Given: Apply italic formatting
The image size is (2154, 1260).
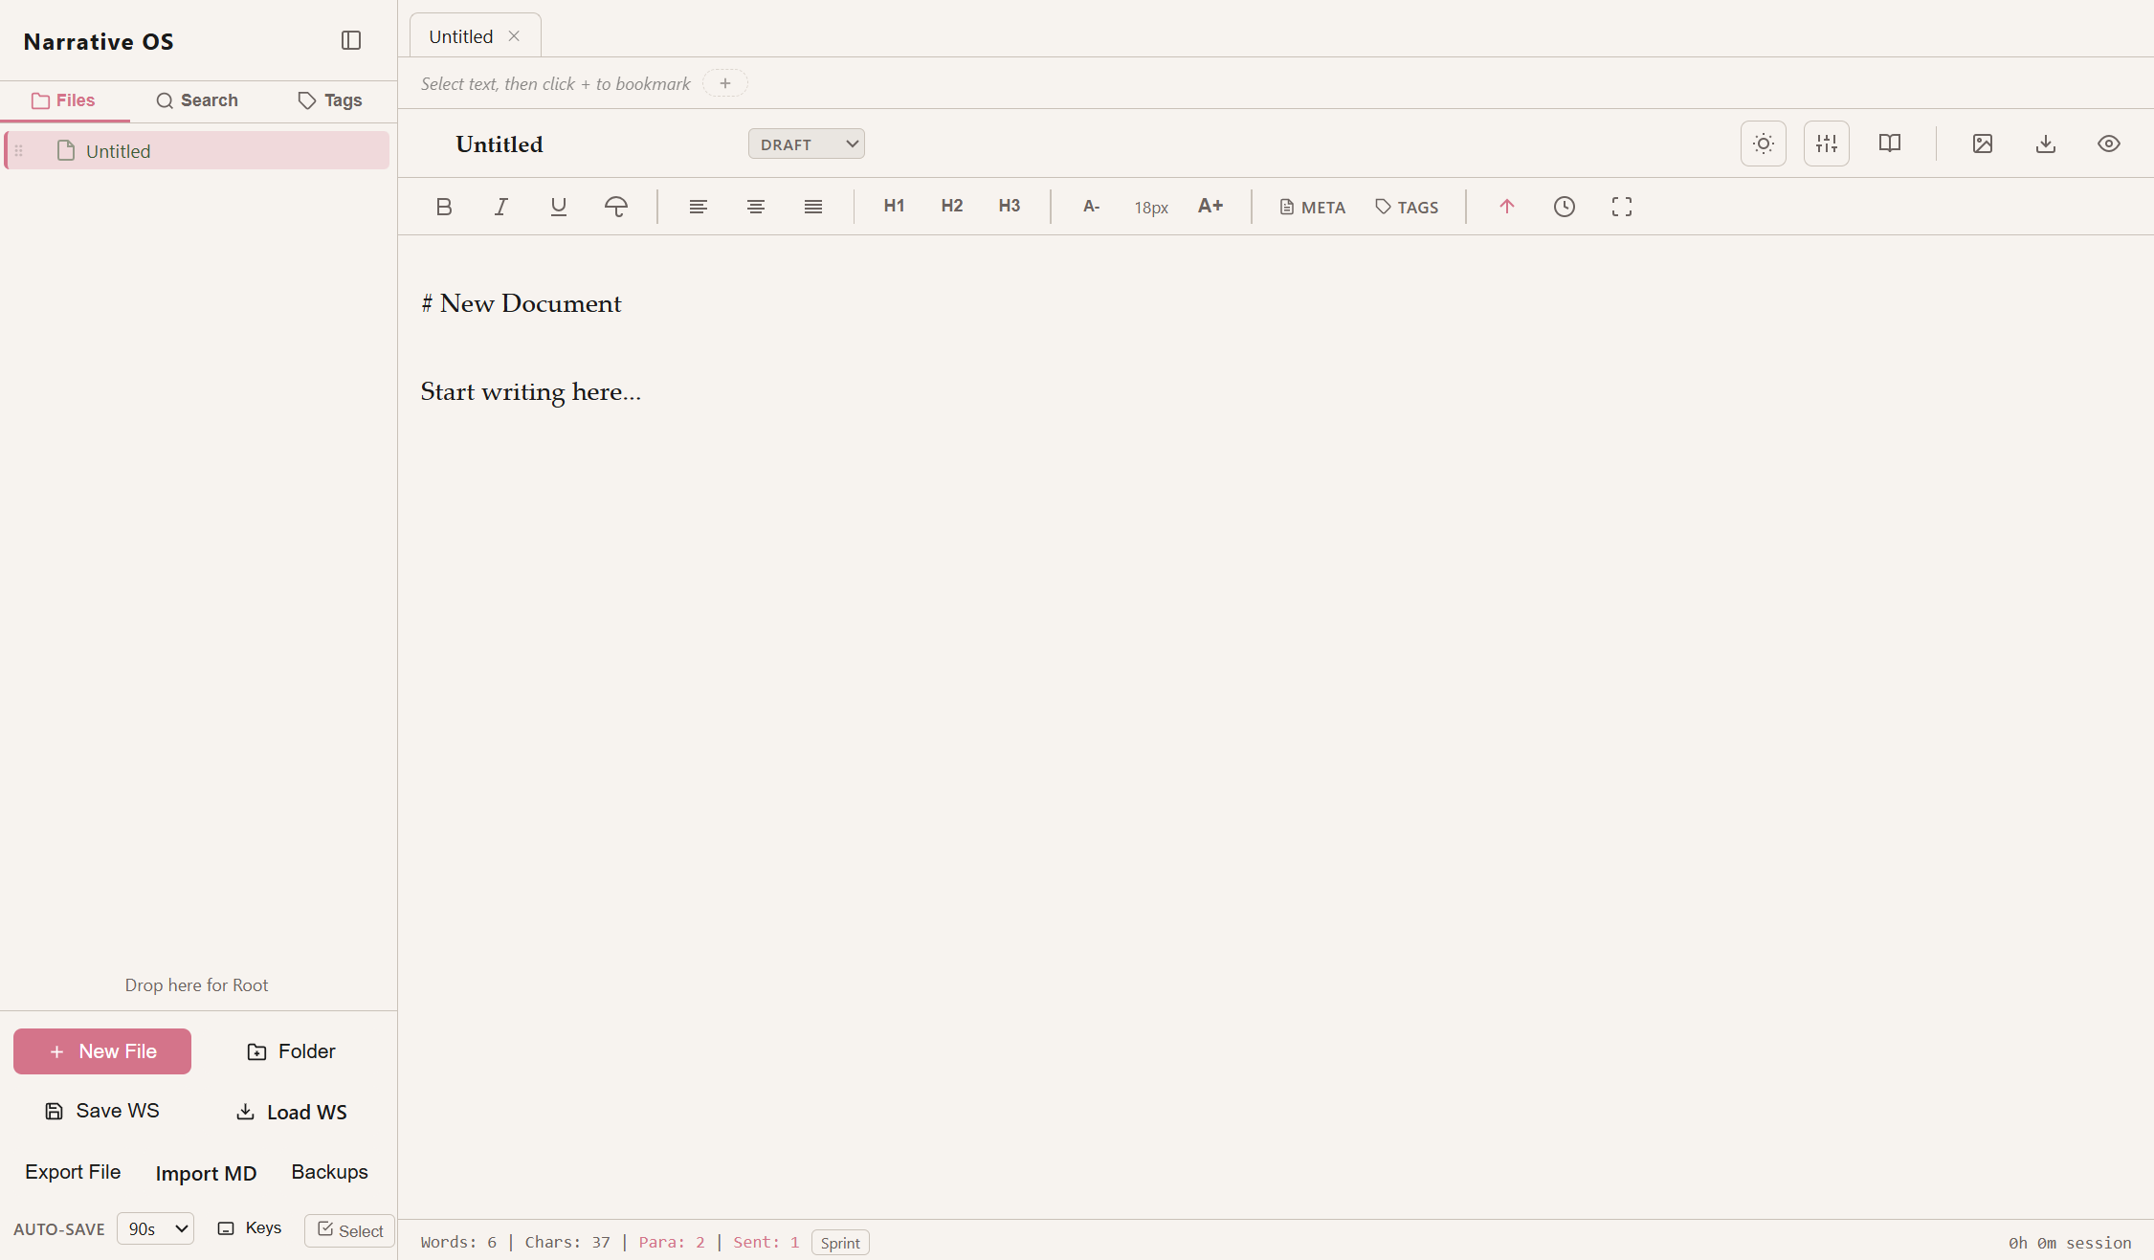Looking at the screenshot, I should point(501,207).
